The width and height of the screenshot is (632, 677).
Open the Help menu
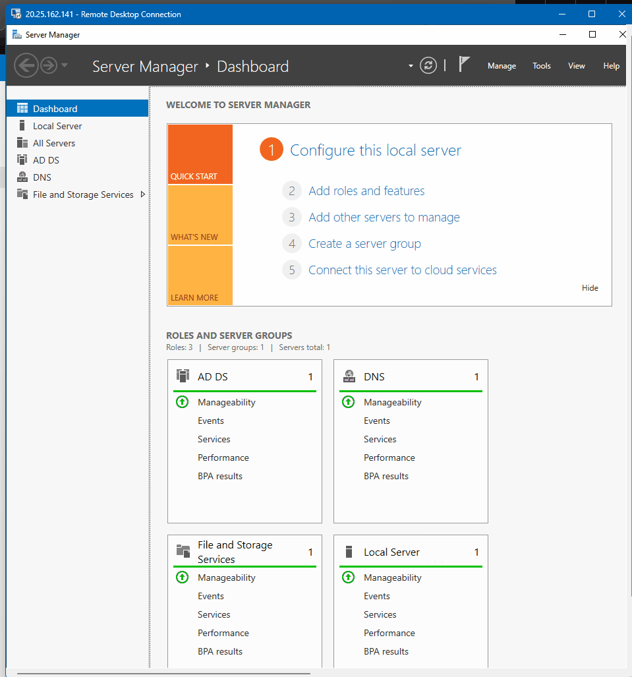click(x=612, y=66)
